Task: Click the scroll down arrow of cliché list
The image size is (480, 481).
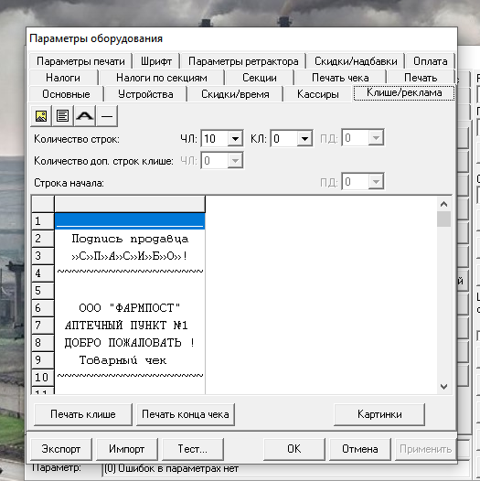Action: [443, 387]
